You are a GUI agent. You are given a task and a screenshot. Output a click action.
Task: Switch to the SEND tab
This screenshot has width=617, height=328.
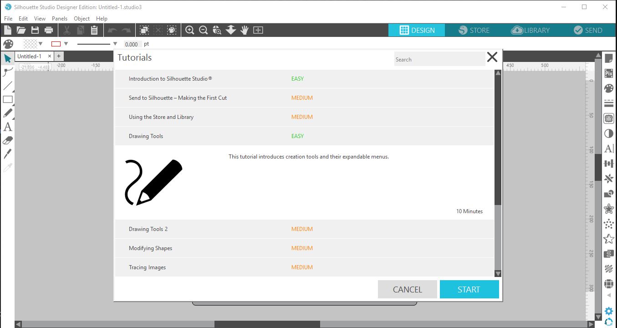click(x=588, y=30)
